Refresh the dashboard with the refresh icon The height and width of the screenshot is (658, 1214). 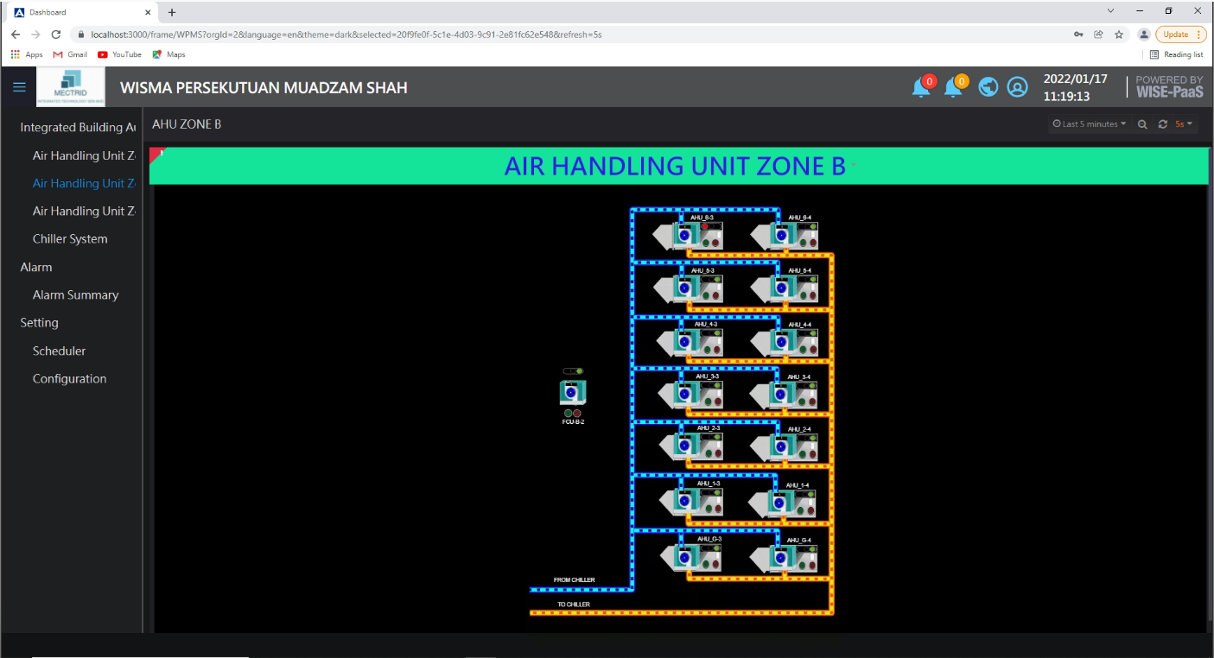(x=1163, y=124)
